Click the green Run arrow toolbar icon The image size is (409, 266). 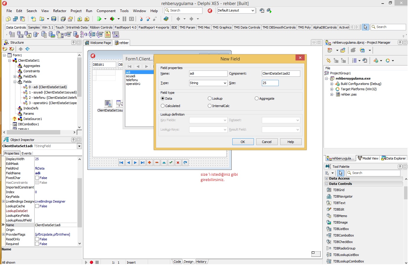click(x=99, y=19)
